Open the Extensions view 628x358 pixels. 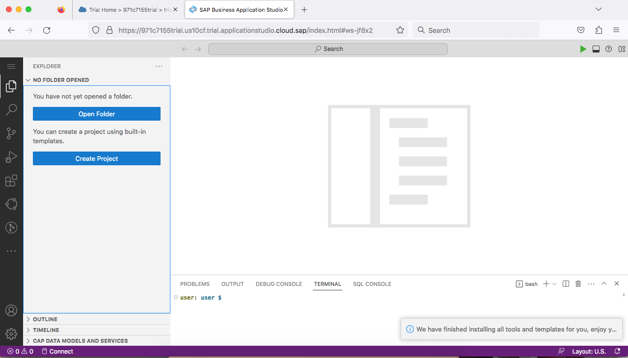(11, 180)
